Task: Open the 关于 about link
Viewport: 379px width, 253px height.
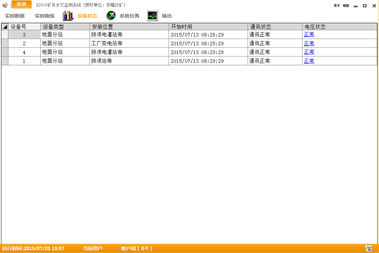Action: [336, 6]
